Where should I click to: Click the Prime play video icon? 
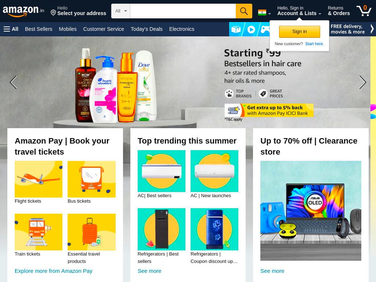(x=251, y=29)
